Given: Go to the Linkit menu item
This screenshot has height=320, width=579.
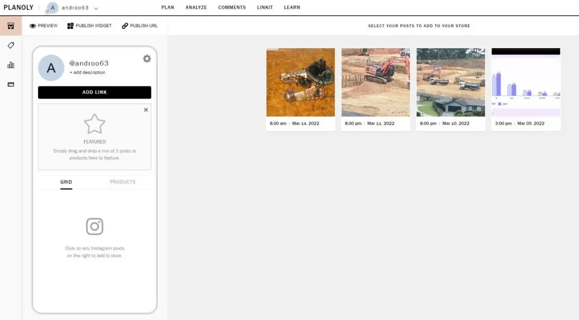Looking at the screenshot, I should pyautogui.click(x=265, y=8).
